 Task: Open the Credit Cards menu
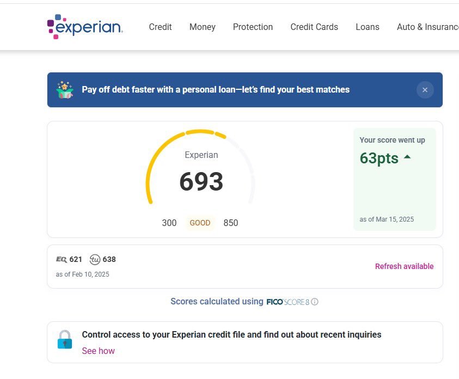pos(314,27)
